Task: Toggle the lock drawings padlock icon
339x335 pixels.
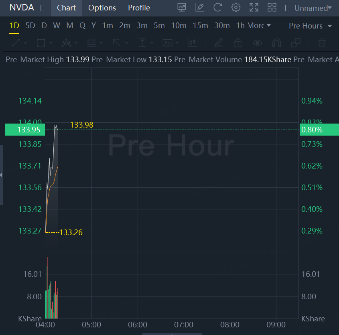Action: click(x=238, y=43)
